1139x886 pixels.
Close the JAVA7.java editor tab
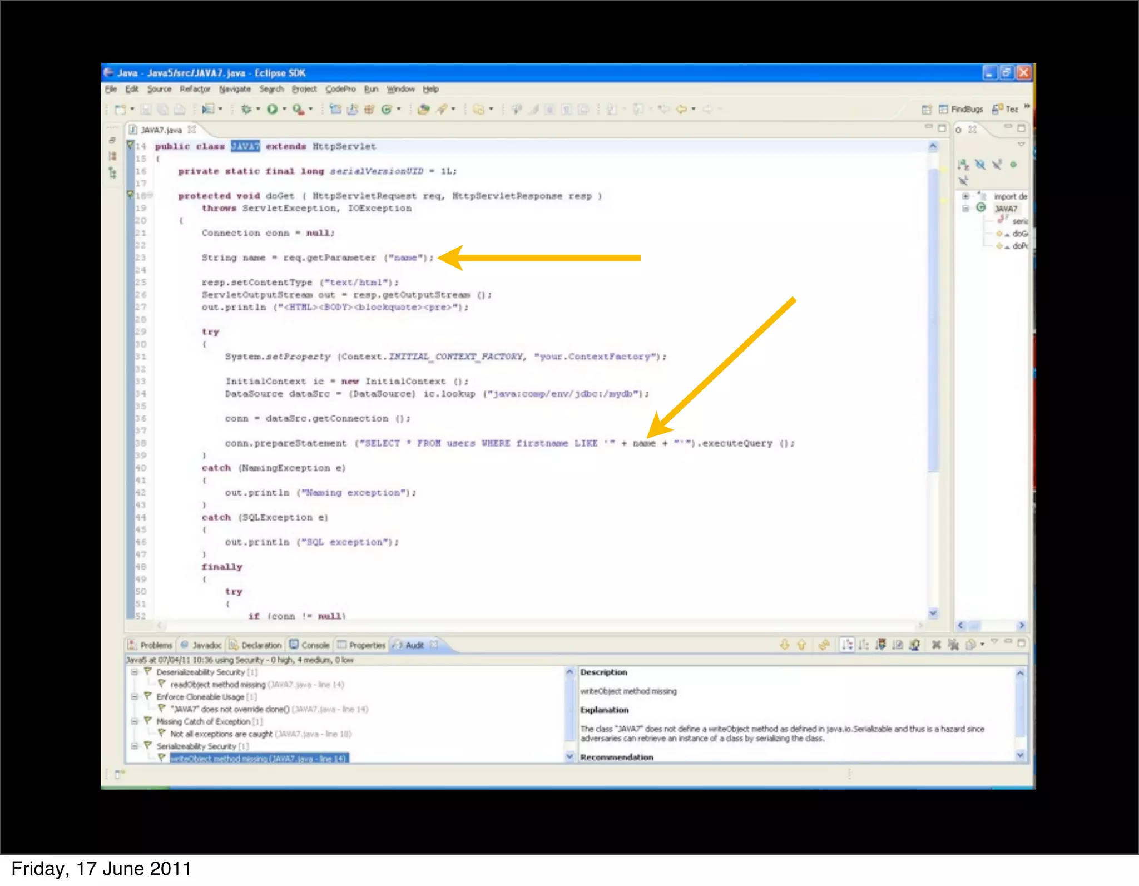(192, 130)
